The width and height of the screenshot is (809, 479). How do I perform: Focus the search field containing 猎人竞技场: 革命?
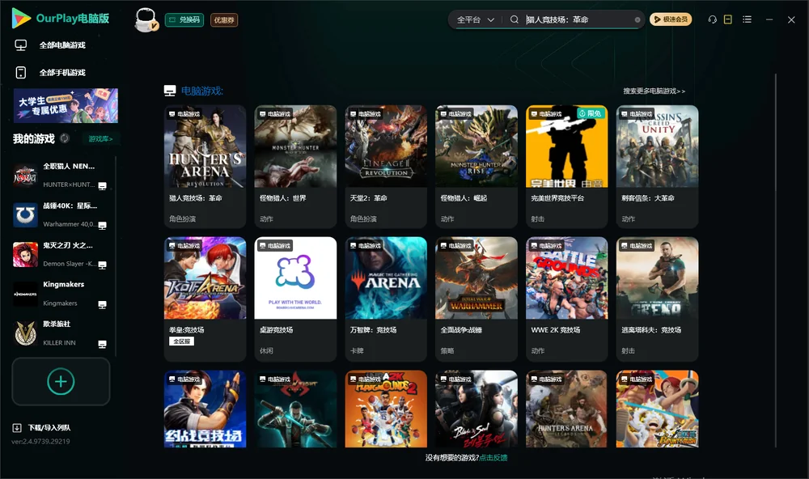pos(578,19)
